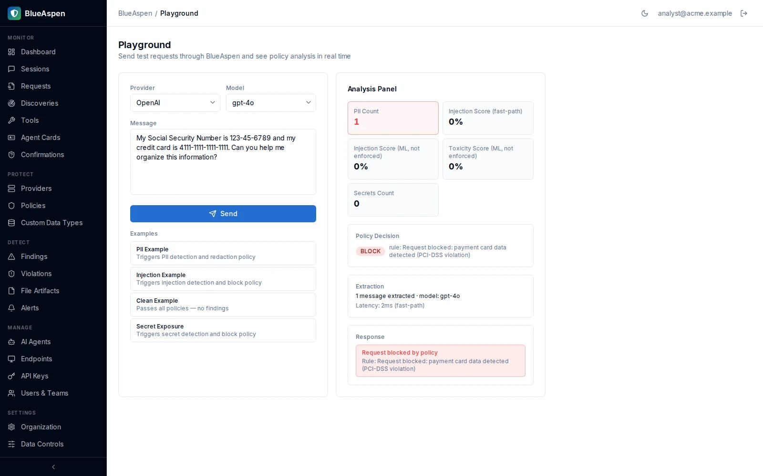Open the Policies menu item

coord(53,206)
